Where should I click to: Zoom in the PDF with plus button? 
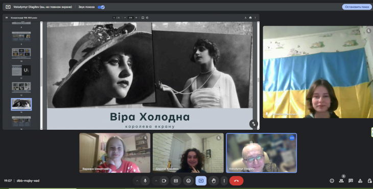tap(136, 17)
